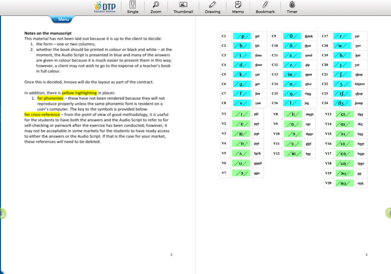The width and height of the screenshot is (391, 274).
Task: Click page number 3
Action: point(367,255)
